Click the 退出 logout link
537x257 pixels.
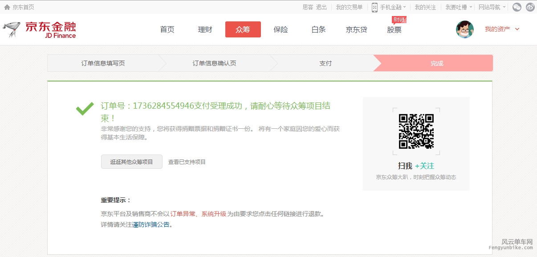click(x=321, y=7)
